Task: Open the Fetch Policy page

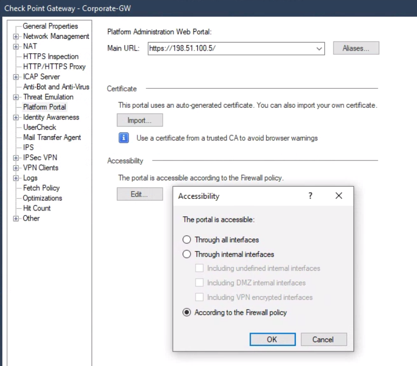Action: pos(41,188)
